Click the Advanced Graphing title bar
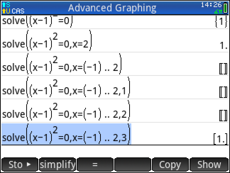The width and height of the screenshot is (230, 173). [x=112, y=8]
